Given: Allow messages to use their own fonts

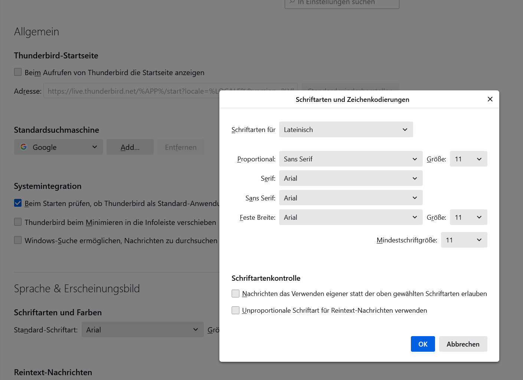Looking at the screenshot, I should pos(235,293).
